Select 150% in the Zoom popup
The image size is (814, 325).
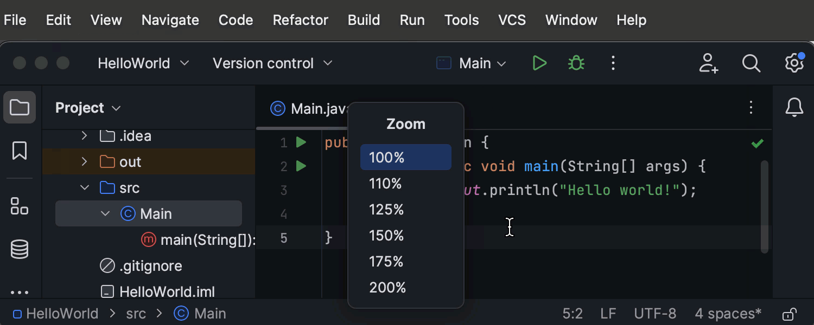(386, 236)
